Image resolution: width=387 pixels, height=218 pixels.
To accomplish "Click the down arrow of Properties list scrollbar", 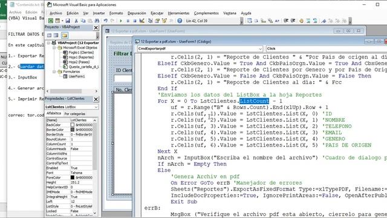I will (x=95, y=213).
